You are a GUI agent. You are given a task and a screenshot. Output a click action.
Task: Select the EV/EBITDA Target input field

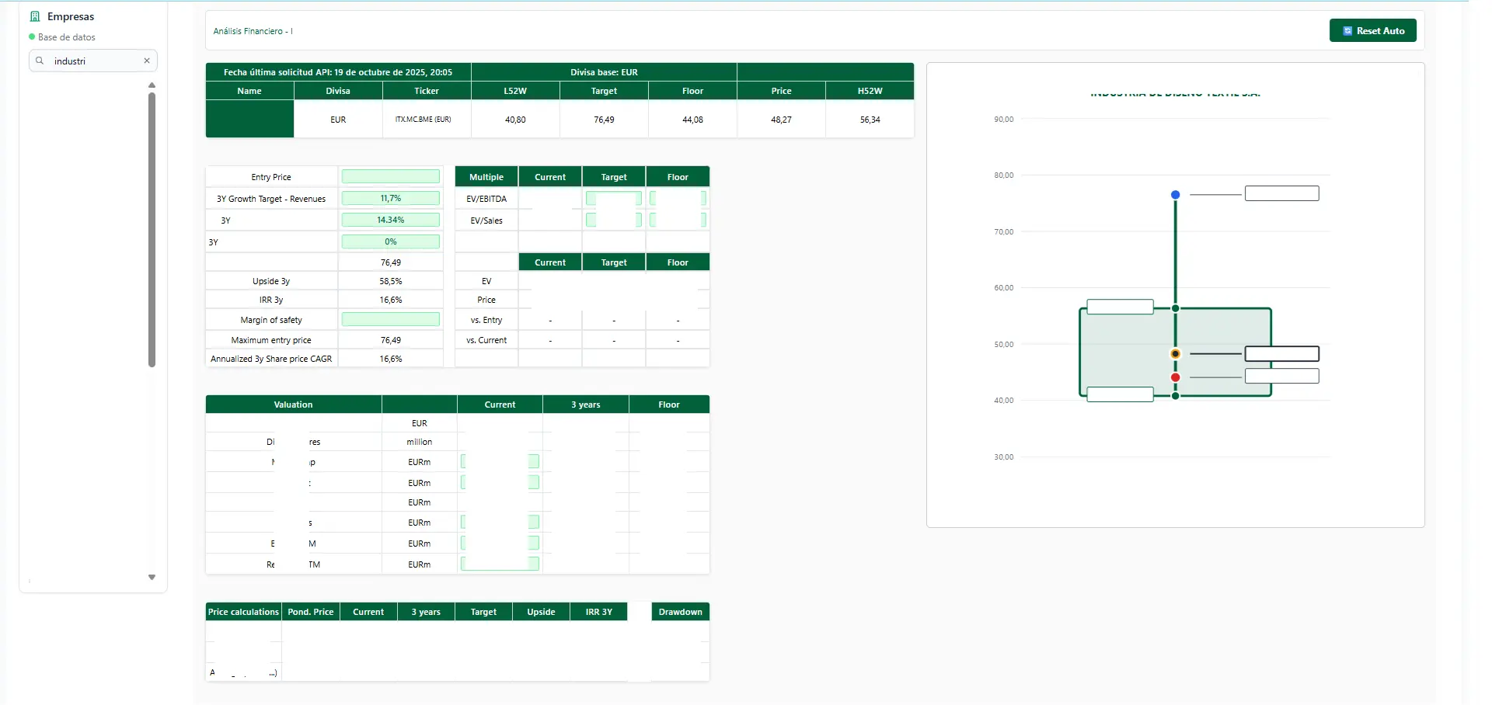pyautogui.click(x=613, y=199)
